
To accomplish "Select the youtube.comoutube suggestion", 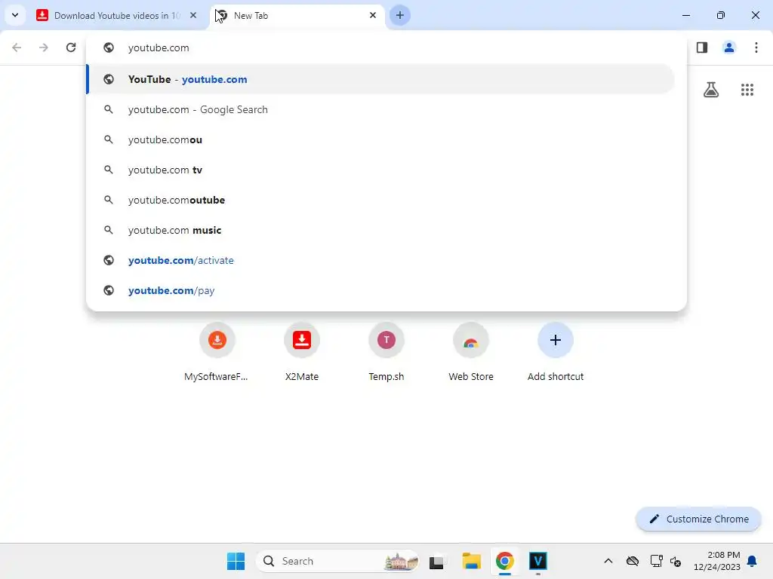I will click(380, 200).
